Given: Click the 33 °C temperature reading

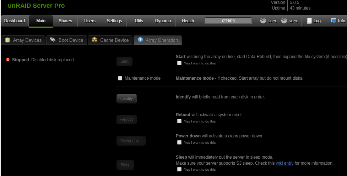Looking at the screenshot, I should click(273, 21).
